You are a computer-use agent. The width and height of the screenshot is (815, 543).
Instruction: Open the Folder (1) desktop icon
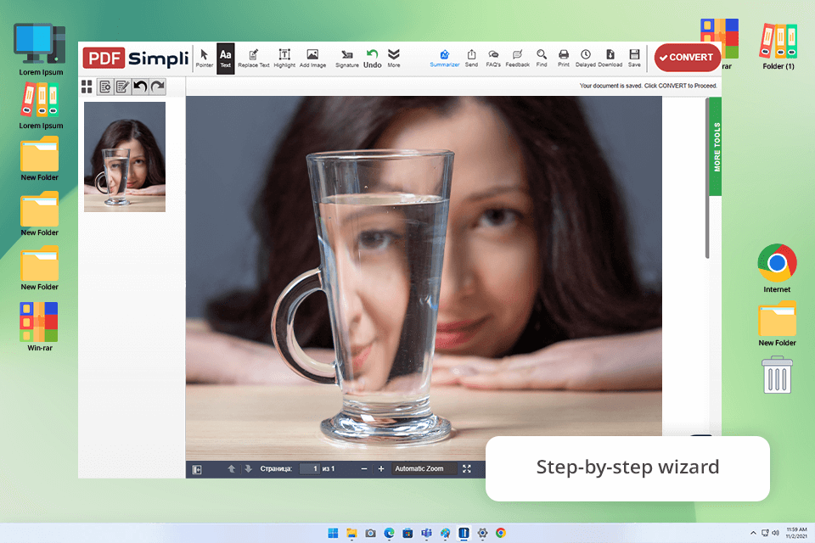tap(778, 47)
